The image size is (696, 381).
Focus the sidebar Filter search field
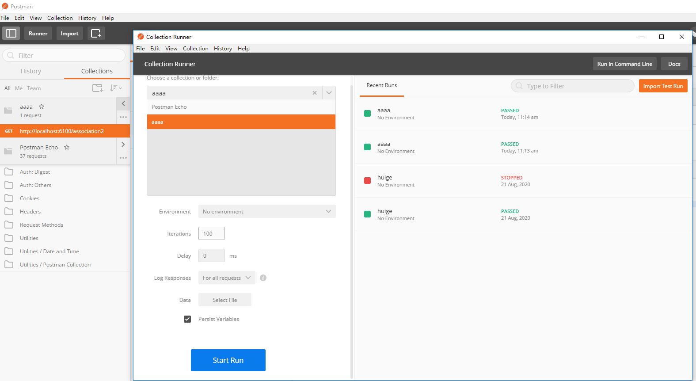(x=64, y=55)
